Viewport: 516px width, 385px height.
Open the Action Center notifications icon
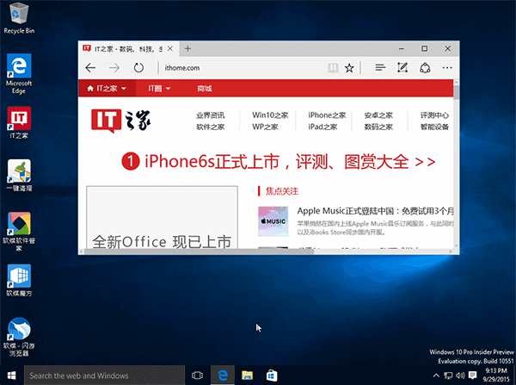[473, 376]
